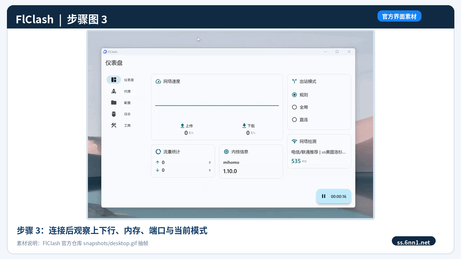Click the caption "步骤 3：连接后观察上下行、内存、端口与当前模式"
The height and width of the screenshot is (259, 461).
112,231
